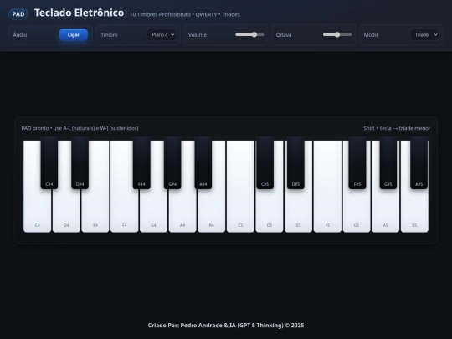Adjust the Volume slider
This screenshot has height=339, width=452.
tap(249, 35)
